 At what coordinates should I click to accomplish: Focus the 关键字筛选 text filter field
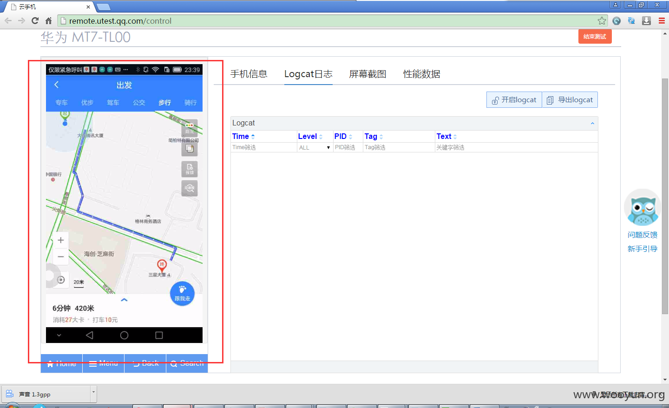[516, 147]
